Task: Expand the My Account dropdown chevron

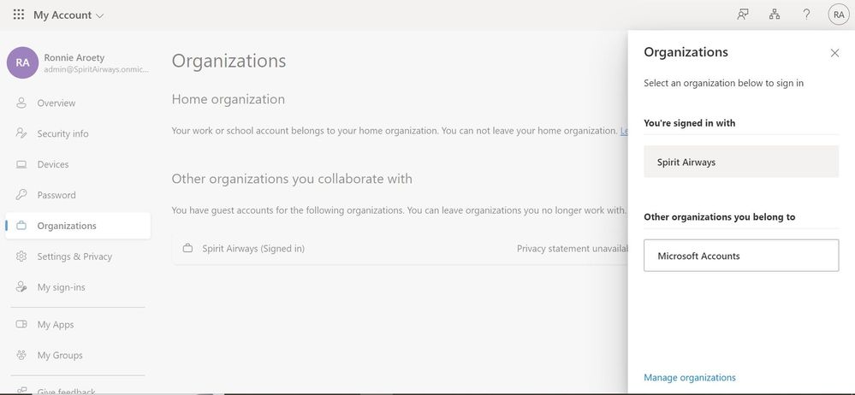Action: click(x=99, y=15)
